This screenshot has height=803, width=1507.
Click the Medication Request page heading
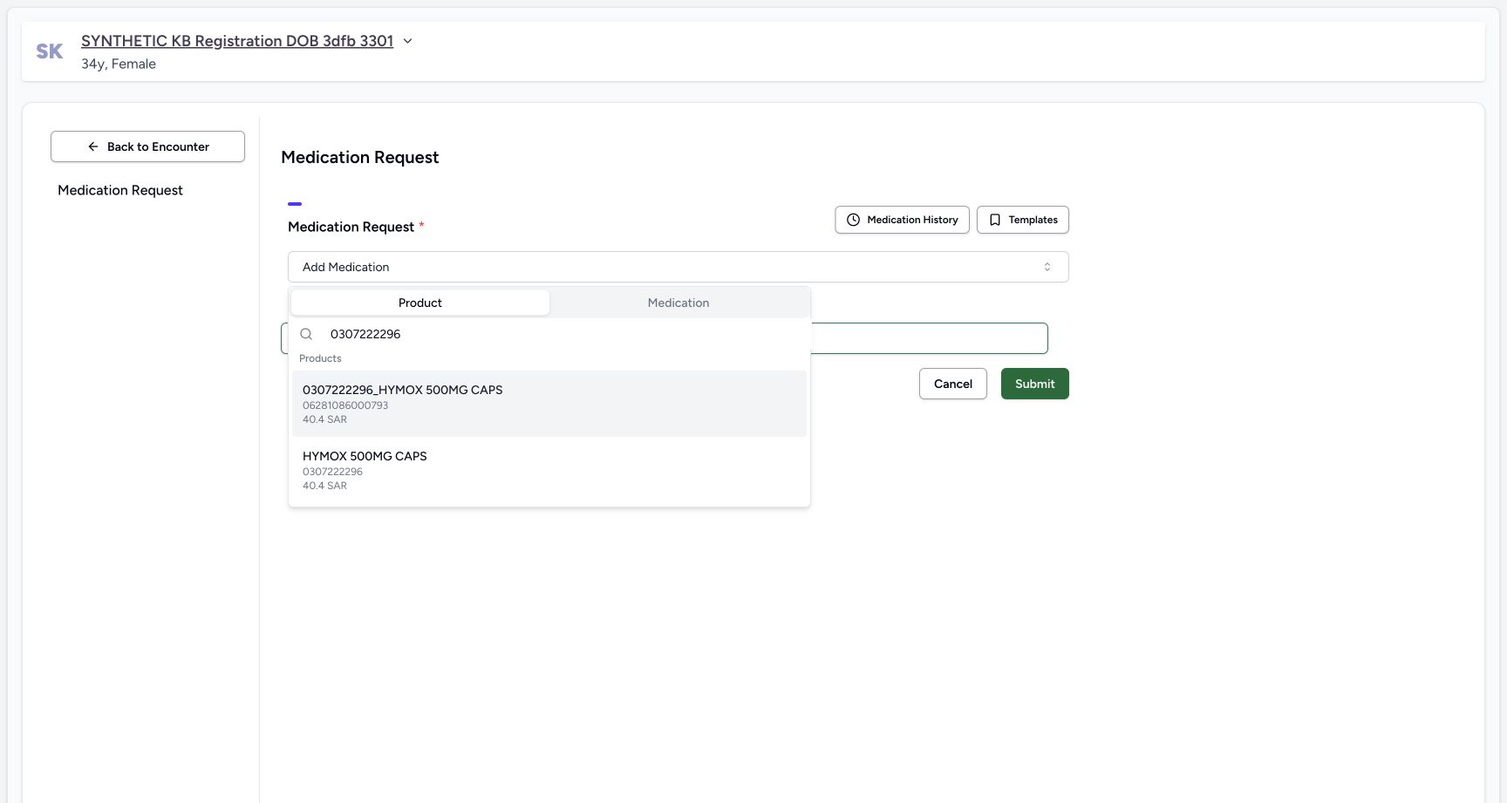(359, 157)
